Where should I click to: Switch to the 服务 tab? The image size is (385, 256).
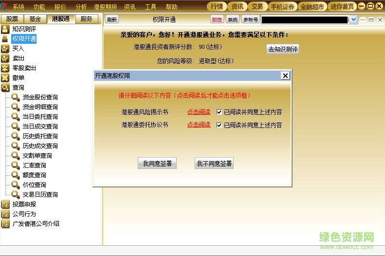(87, 18)
